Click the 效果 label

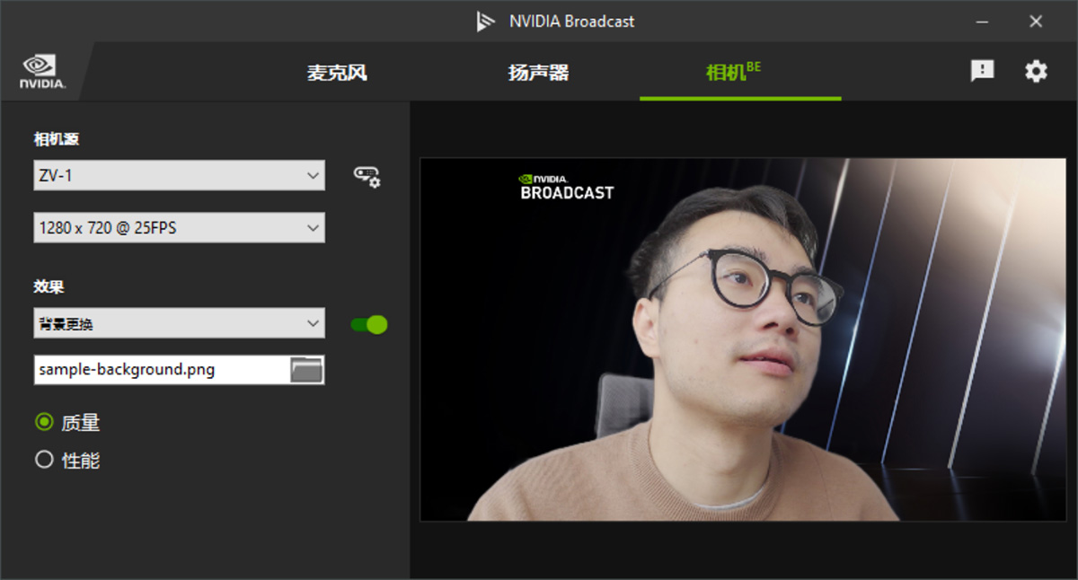point(49,286)
